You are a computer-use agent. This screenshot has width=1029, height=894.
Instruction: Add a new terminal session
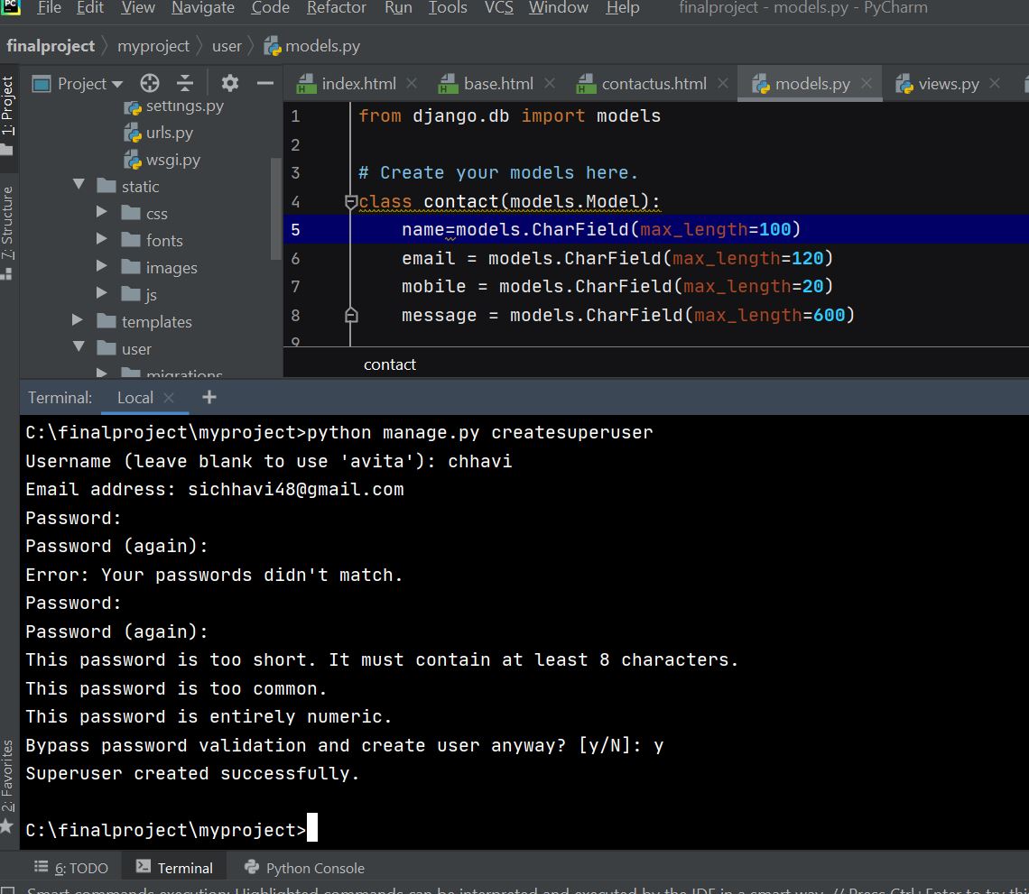click(x=209, y=397)
